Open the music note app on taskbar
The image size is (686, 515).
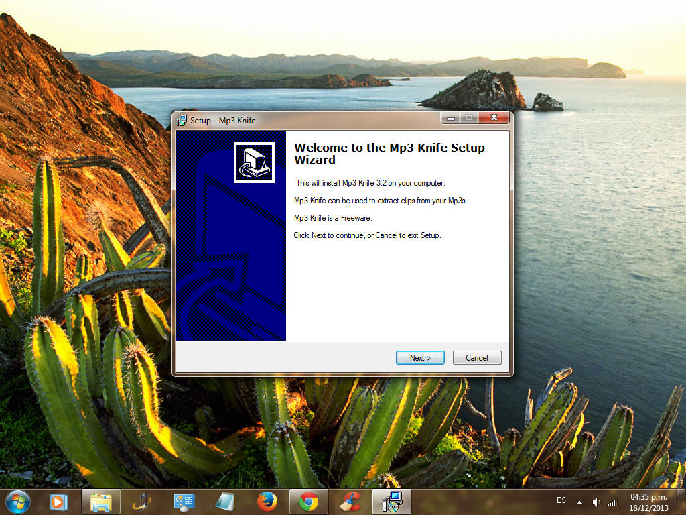tap(142, 502)
